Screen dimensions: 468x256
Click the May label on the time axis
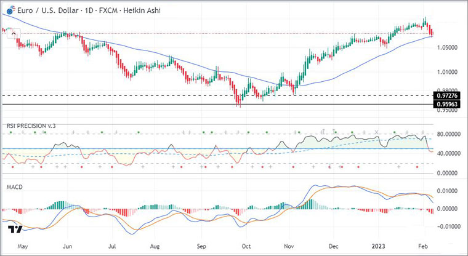click(23, 246)
